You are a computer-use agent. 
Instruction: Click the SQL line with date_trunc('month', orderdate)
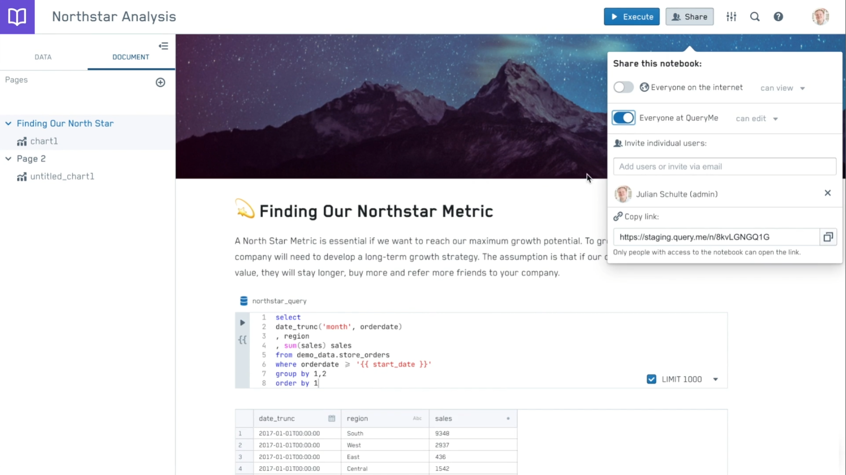(x=338, y=327)
